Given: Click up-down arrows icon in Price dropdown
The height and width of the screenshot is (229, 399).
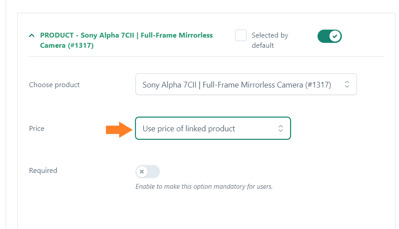Looking at the screenshot, I should pyautogui.click(x=280, y=128).
